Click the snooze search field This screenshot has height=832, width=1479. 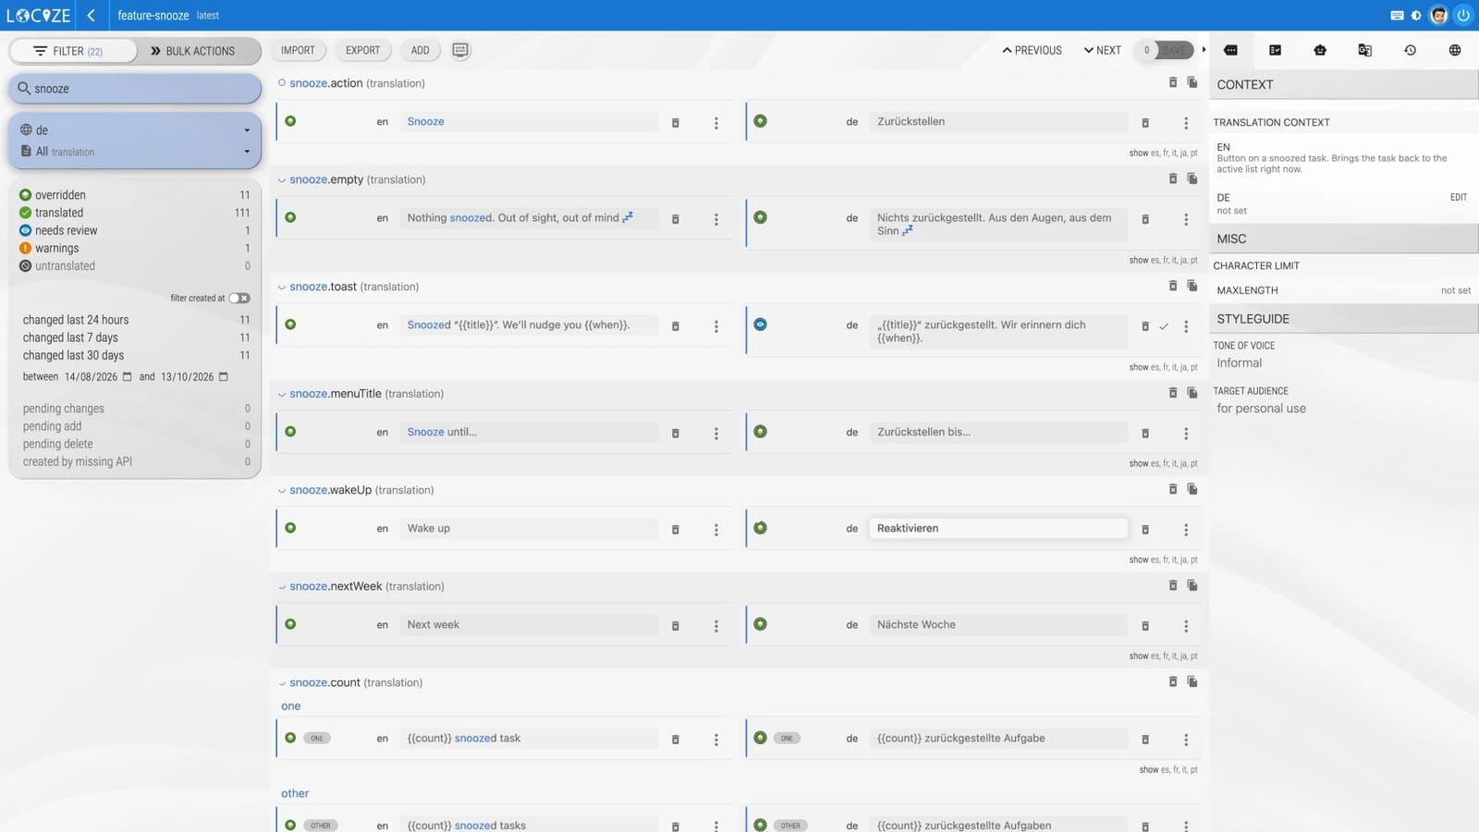(135, 89)
